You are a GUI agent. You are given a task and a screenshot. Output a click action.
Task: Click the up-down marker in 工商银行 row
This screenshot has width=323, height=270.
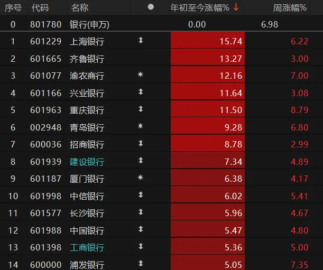point(141,246)
